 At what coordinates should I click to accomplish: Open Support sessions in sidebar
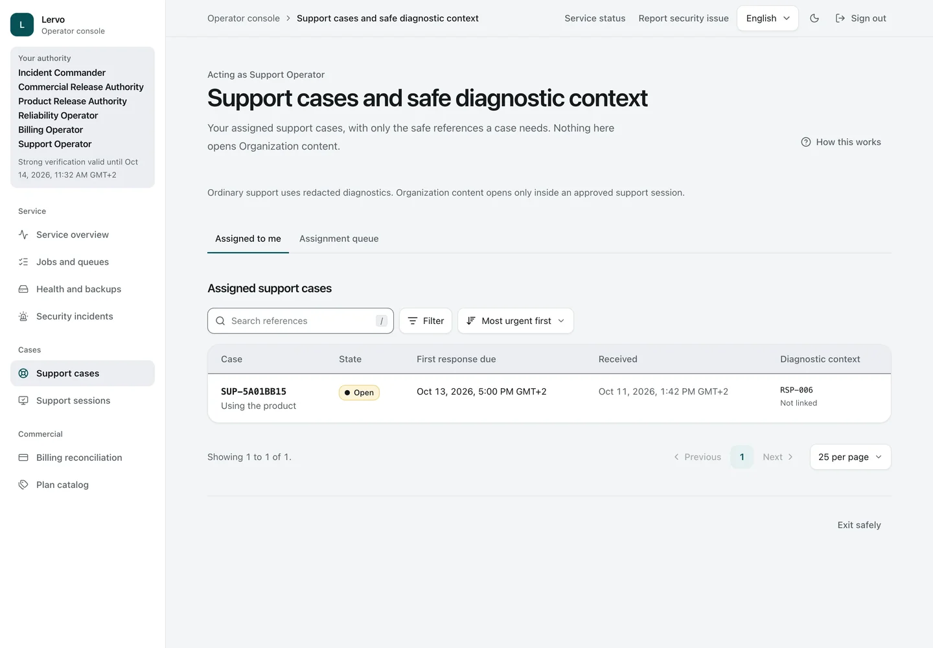[82, 400]
